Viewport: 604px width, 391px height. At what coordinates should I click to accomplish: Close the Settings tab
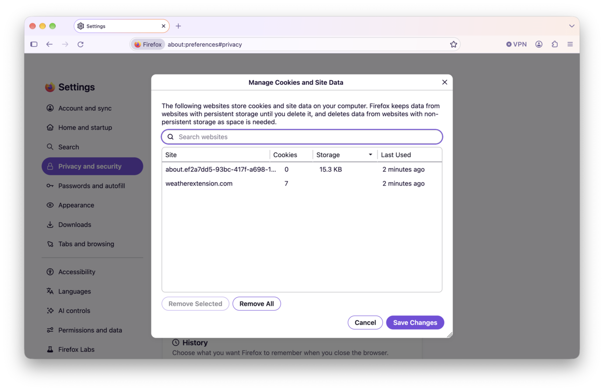pos(163,26)
